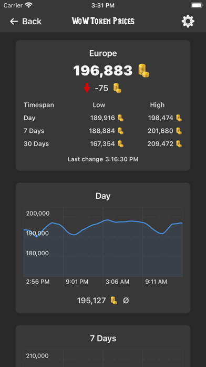Click the 9:01 PM marker on Day chart

(x=77, y=282)
